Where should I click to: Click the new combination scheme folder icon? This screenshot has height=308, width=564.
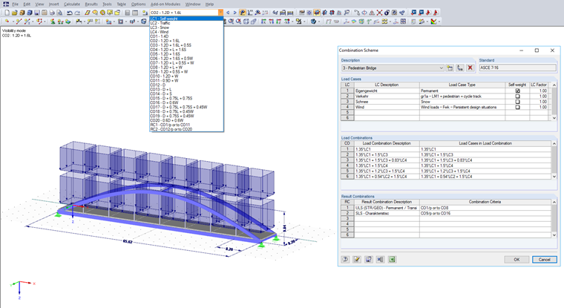point(450,68)
